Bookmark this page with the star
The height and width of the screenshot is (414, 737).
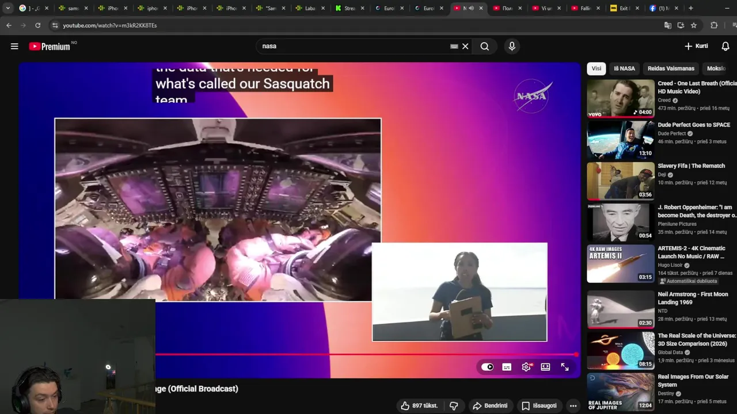coord(694,25)
